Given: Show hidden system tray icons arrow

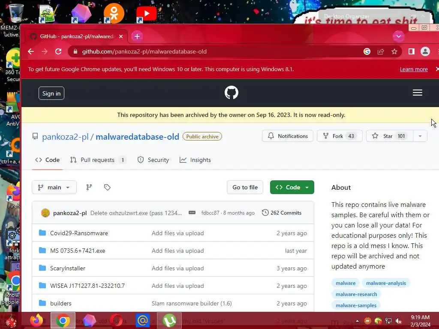Looking at the screenshot, I should [x=357, y=321].
